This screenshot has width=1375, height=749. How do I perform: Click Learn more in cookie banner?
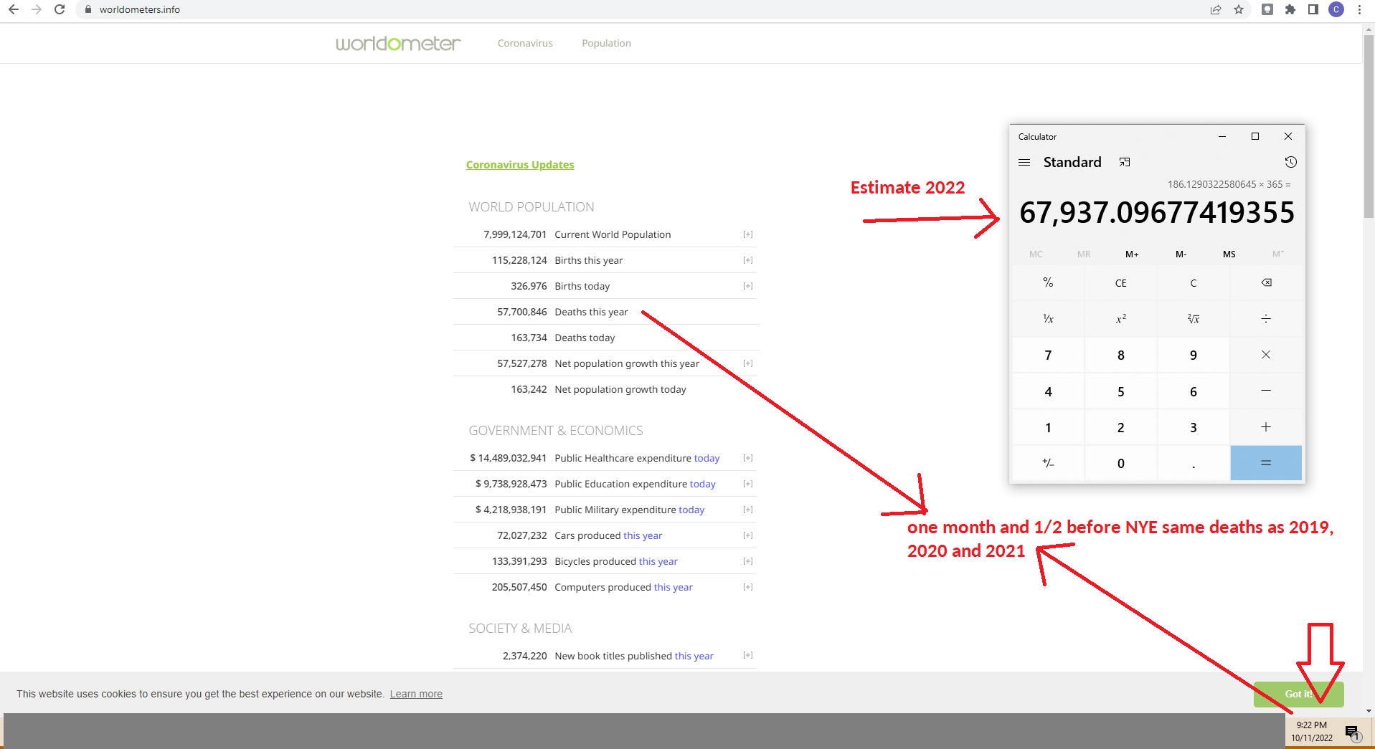click(x=416, y=694)
